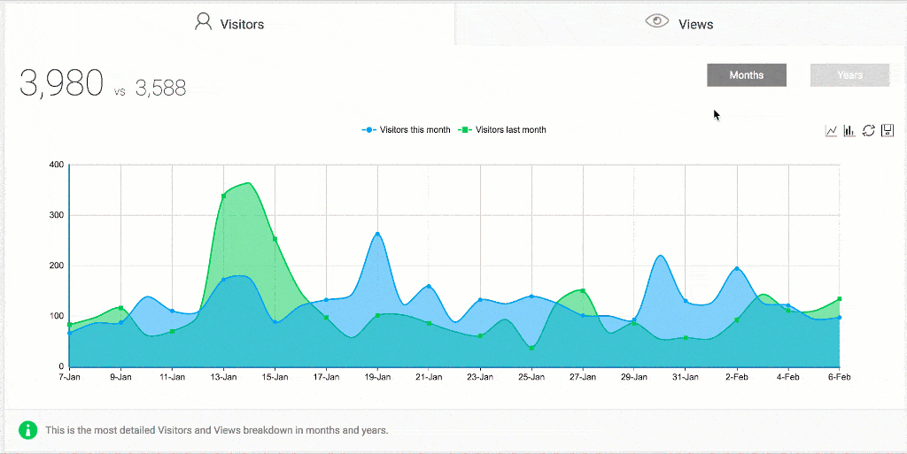Click the 7-Jan x-axis label
907x454 pixels.
(x=69, y=377)
